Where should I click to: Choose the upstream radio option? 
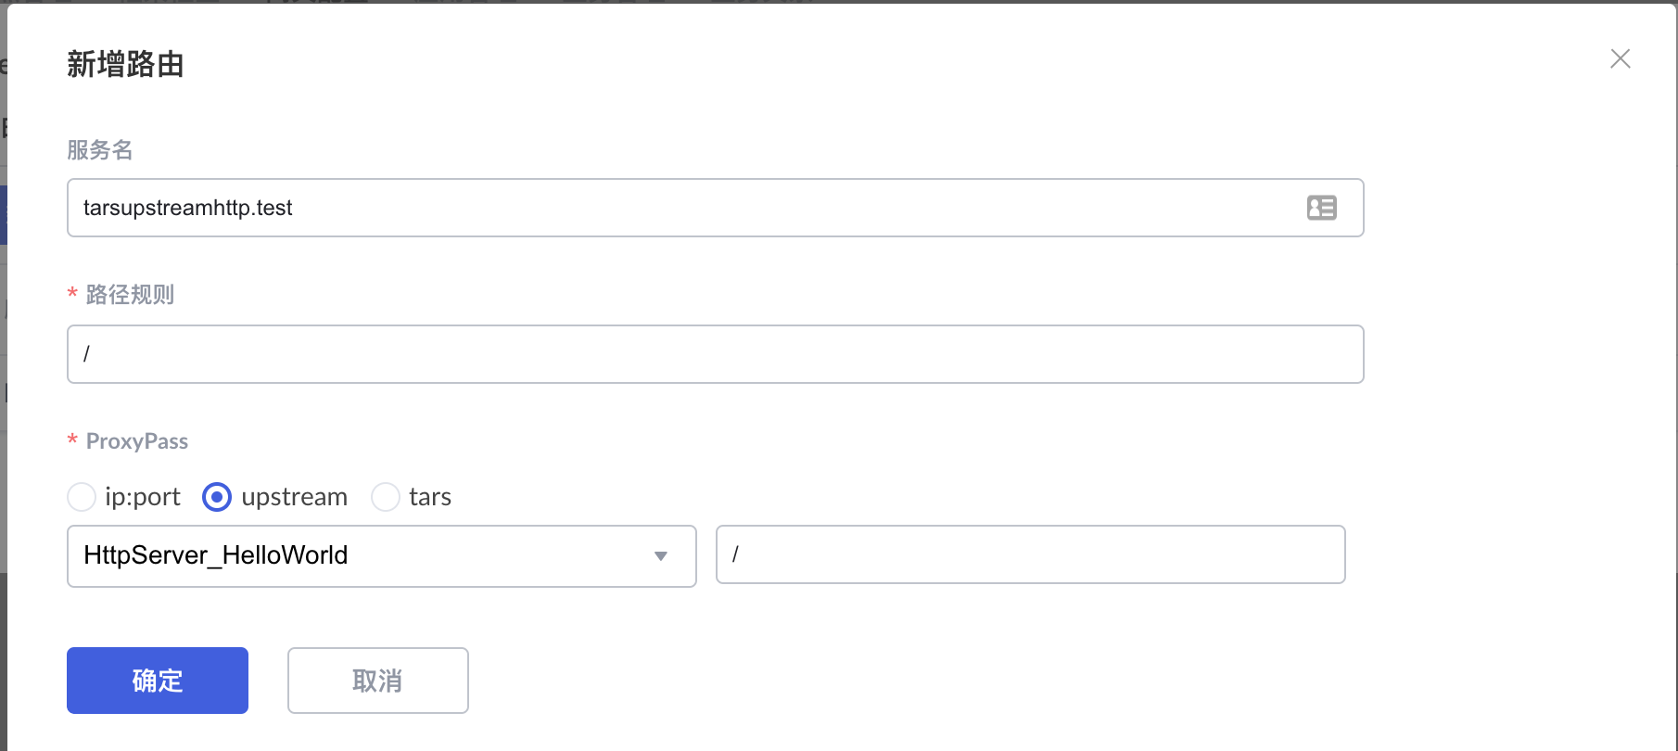pyautogui.click(x=217, y=497)
